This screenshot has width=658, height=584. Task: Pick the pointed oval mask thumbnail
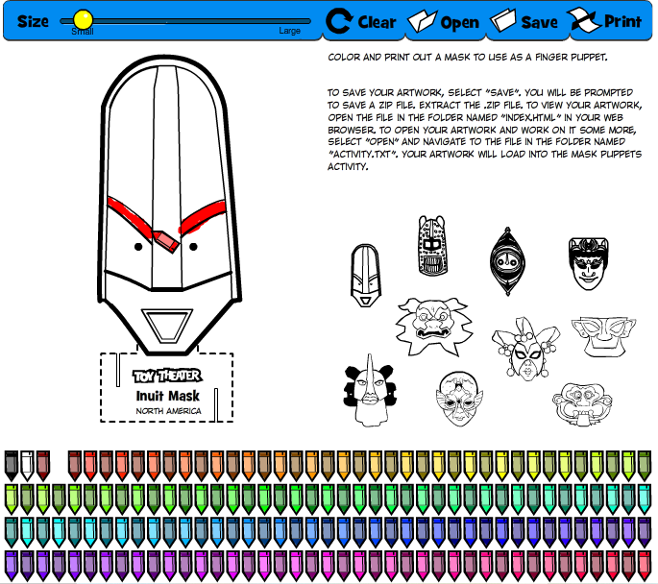click(x=507, y=262)
